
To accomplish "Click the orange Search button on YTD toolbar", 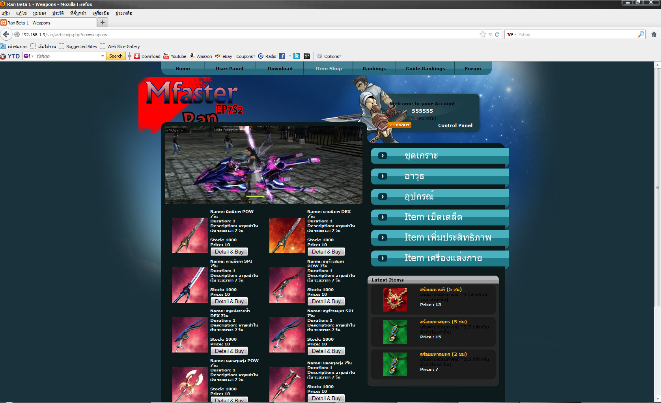I will pyautogui.click(x=116, y=56).
